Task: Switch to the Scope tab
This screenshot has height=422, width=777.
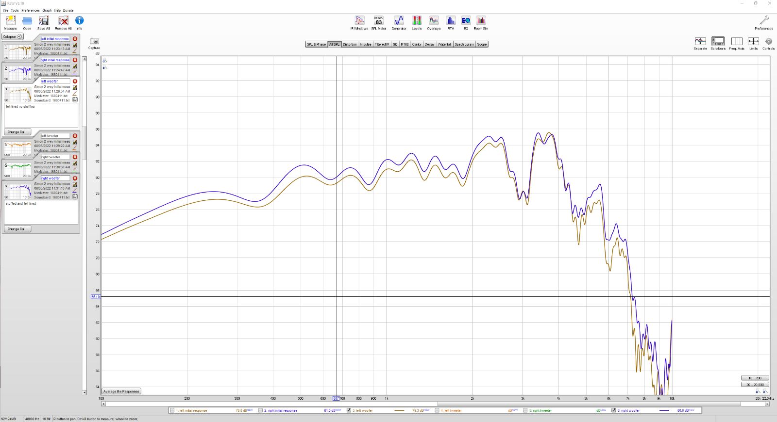Action: tap(482, 44)
